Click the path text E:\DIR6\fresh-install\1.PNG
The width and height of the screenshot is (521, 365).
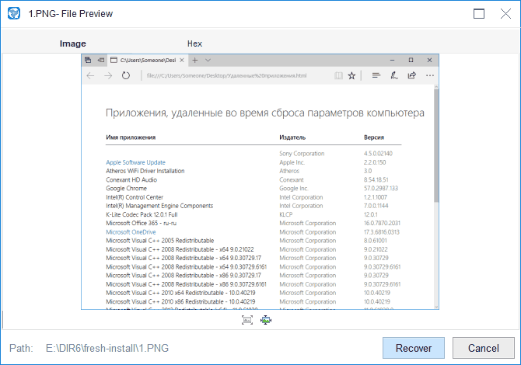[107, 348]
